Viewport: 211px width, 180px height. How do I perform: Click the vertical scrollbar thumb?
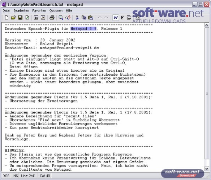[x=207, y=93]
